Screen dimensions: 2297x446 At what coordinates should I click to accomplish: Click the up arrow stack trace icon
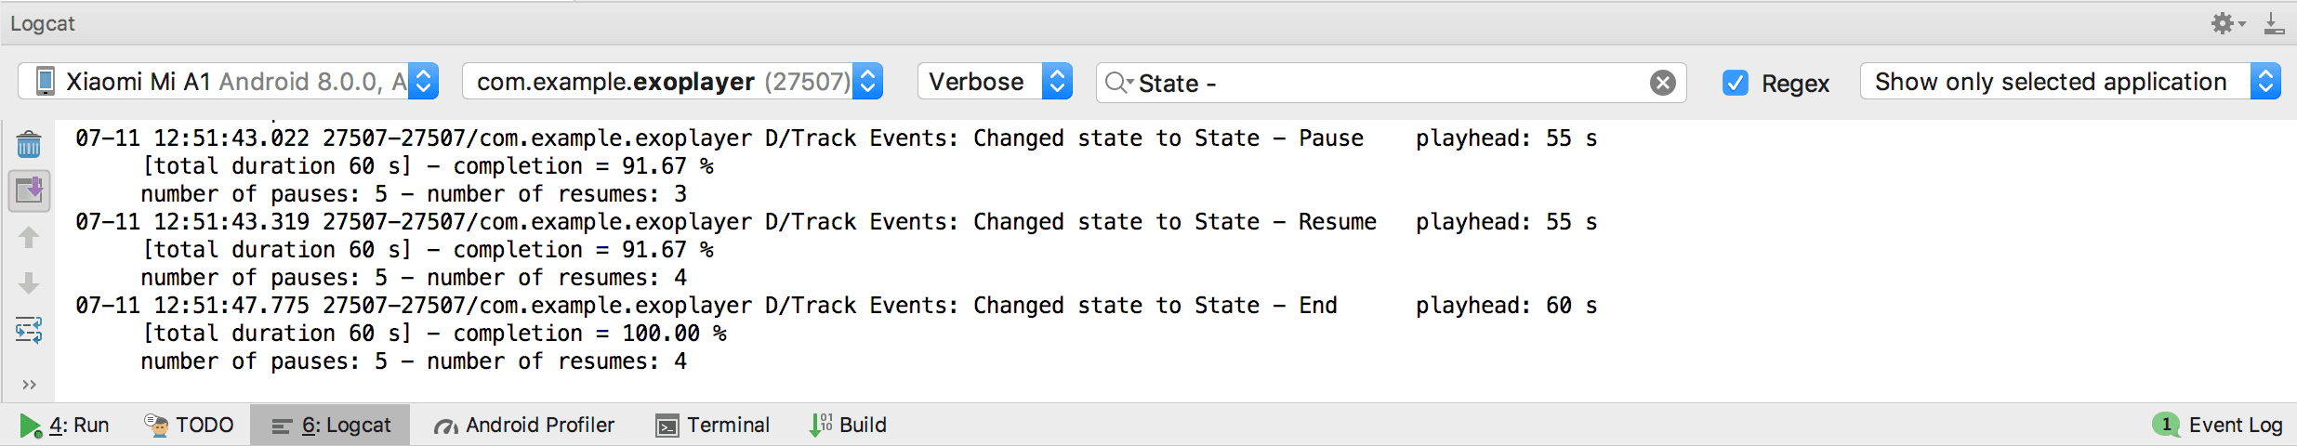[29, 238]
